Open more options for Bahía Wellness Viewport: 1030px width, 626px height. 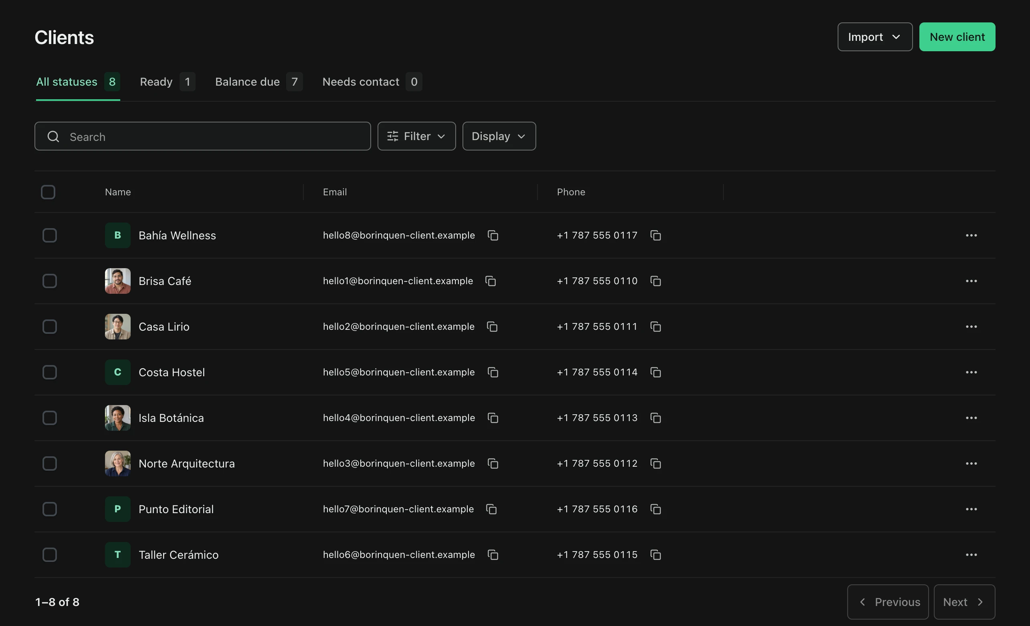pyautogui.click(x=971, y=235)
